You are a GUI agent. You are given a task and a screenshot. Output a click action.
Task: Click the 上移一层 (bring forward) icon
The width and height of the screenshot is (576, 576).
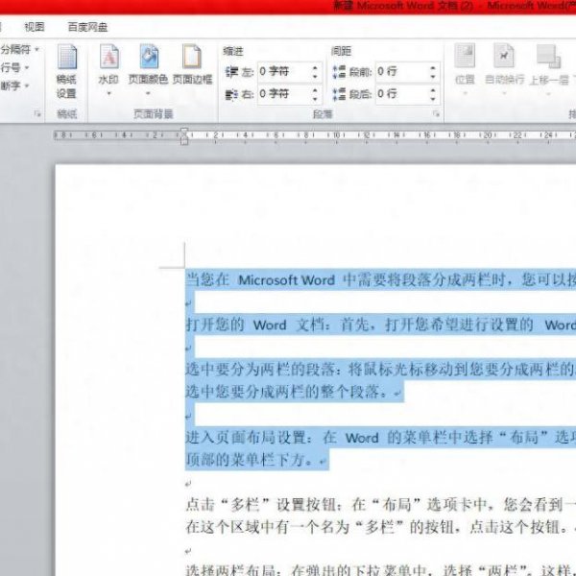click(x=548, y=61)
